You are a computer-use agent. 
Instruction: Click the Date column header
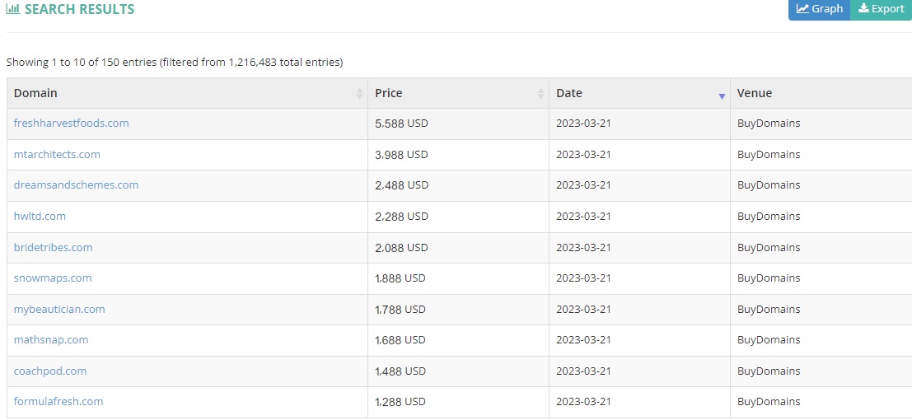point(640,93)
